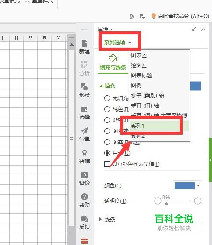Click the D-shaped icon near command search
Screen dimensions: 212x245
click(131, 17)
